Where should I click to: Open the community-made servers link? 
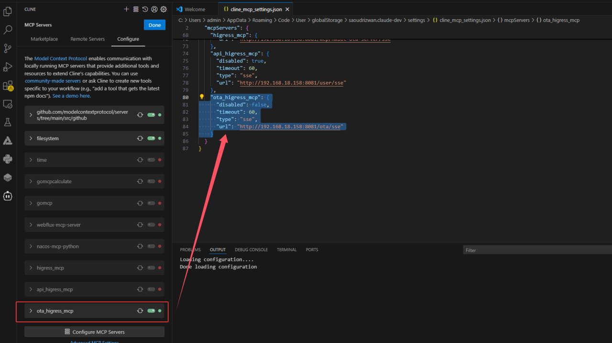pos(53,81)
